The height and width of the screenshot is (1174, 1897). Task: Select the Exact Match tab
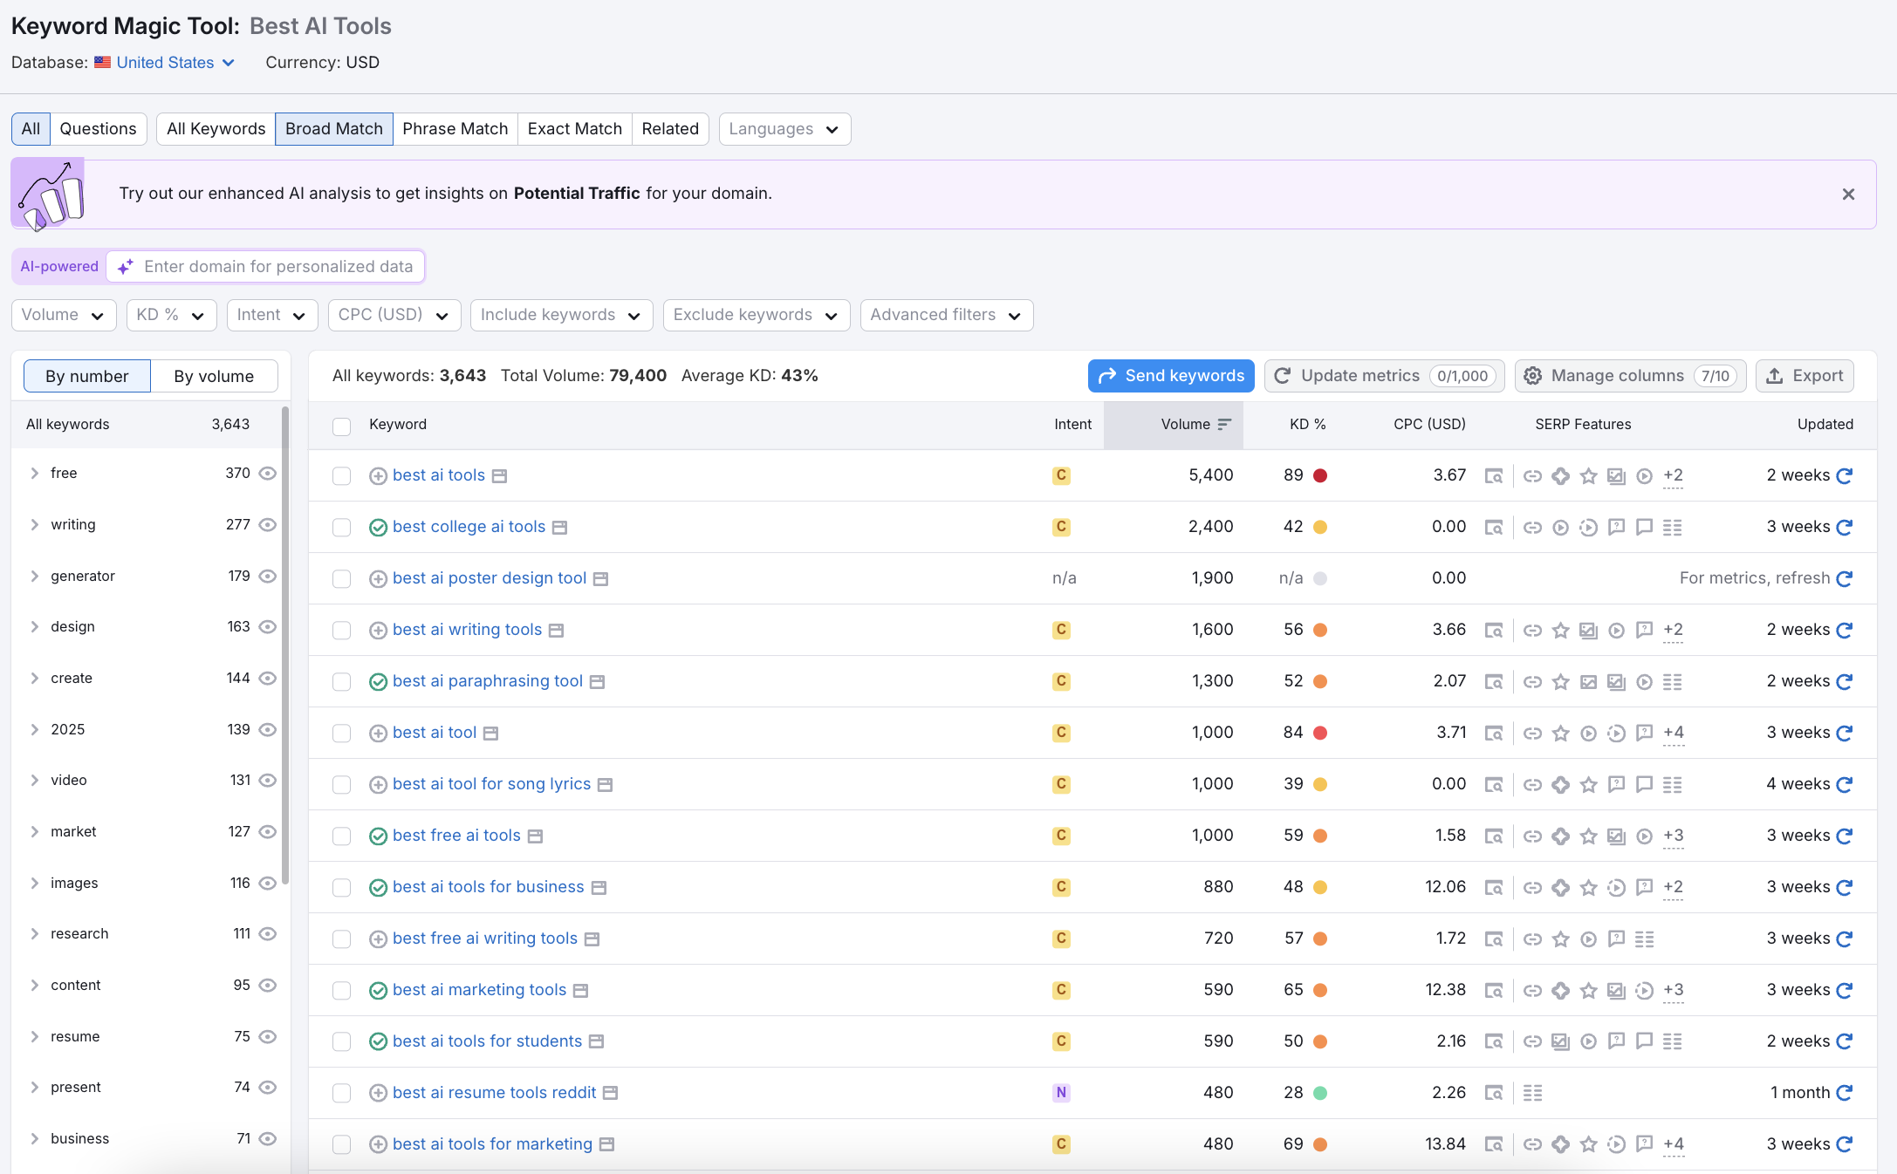[574, 129]
